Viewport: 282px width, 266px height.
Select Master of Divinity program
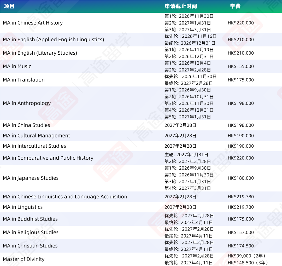coord(23,259)
